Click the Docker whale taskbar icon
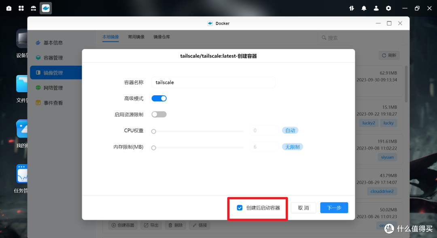 (x=46, y=9)
